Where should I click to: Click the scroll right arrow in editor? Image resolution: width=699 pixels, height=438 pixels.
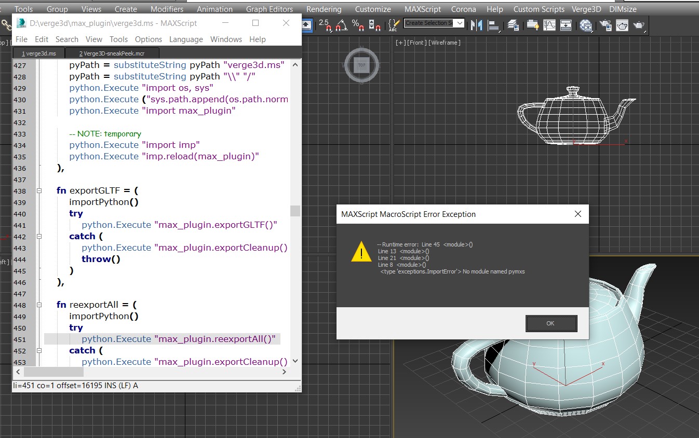(x=284, y=372)
